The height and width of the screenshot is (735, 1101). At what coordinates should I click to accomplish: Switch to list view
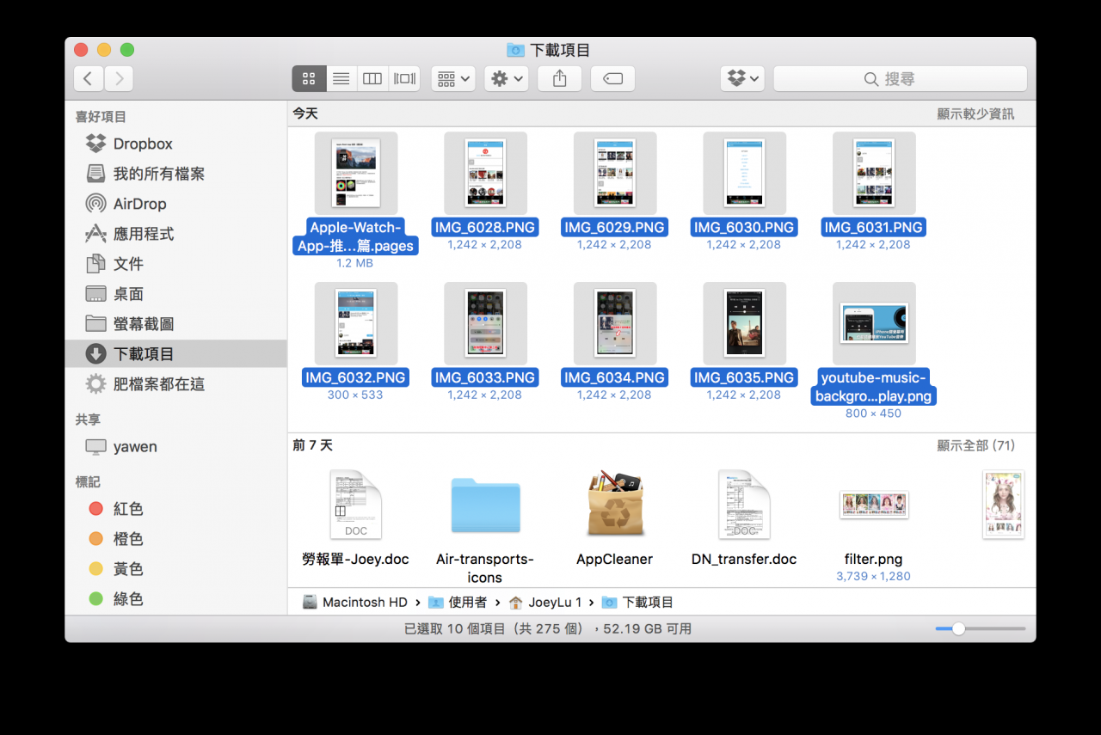[x=341, y=78]
